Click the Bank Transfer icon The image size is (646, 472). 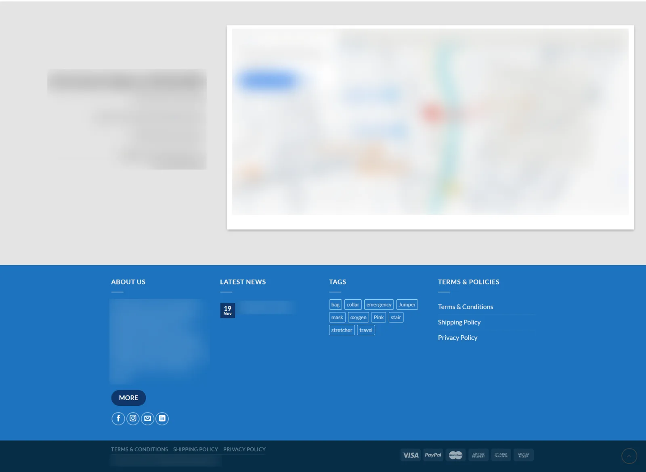(501, 455)
